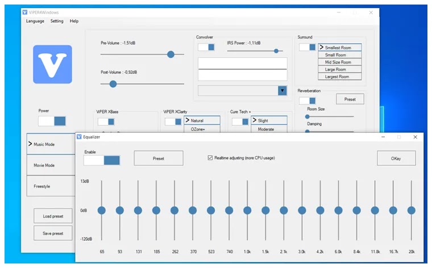The height and width of the screenshot is (268, 432).
Task: Click the 1.5k equalizer band slider
Action: pyautogui.click(x=265, y=211)
